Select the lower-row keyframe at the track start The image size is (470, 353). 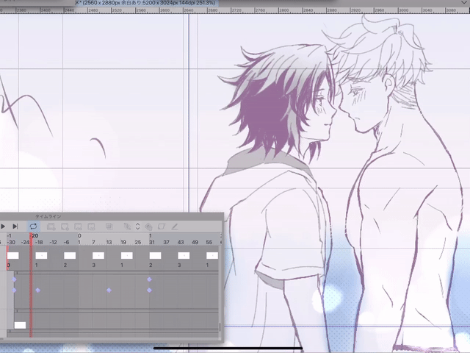(14, 290)
